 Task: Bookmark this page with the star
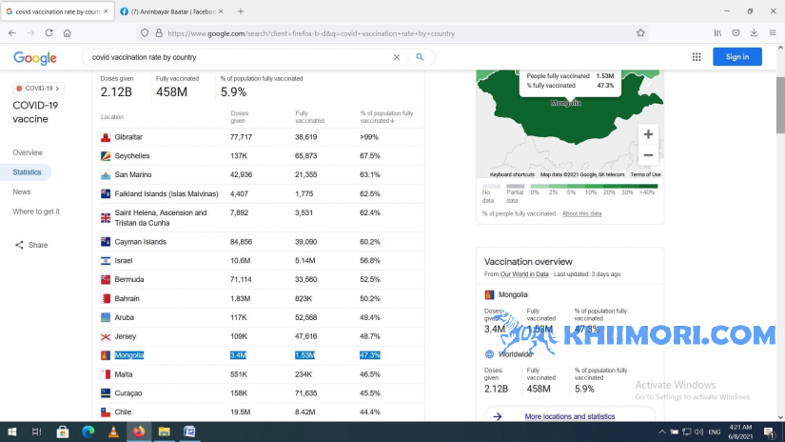point(640,33)
